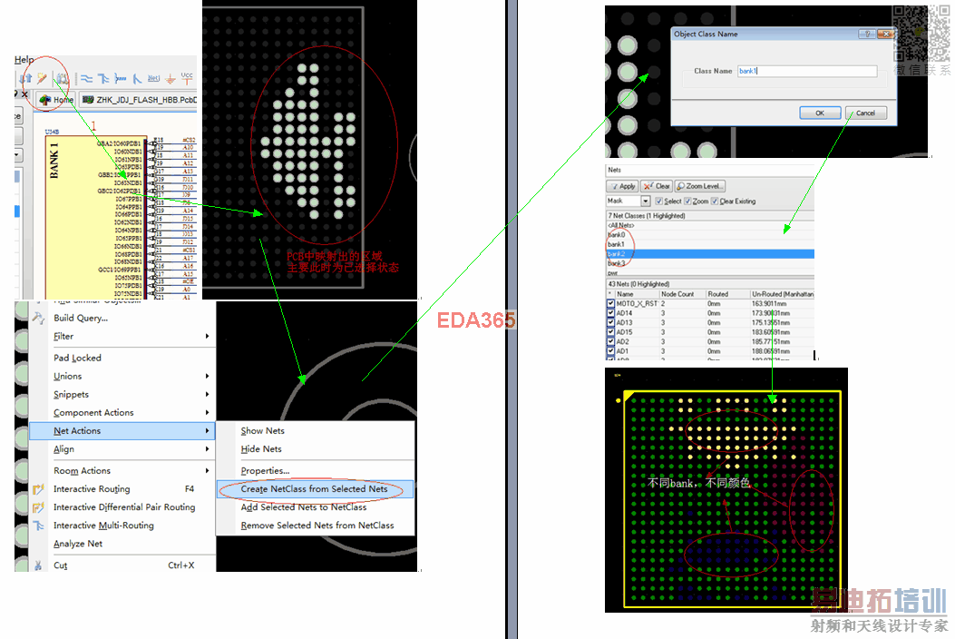The height and width of the screenshot is (639, 955).
Task: Click the Build Query menu icon
Action: point(38,318)
